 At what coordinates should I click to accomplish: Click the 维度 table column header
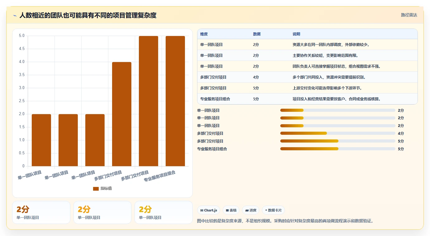coord(204,34)
